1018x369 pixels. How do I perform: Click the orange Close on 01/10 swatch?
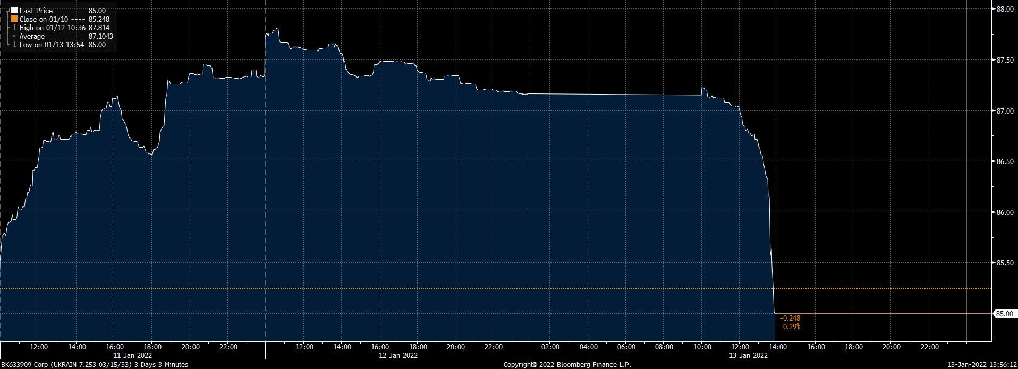[14, 19]
